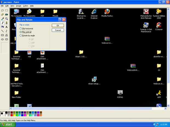Select the Flip vertical option
Viewport: 170px width, 127px height.
pos(25,32)
